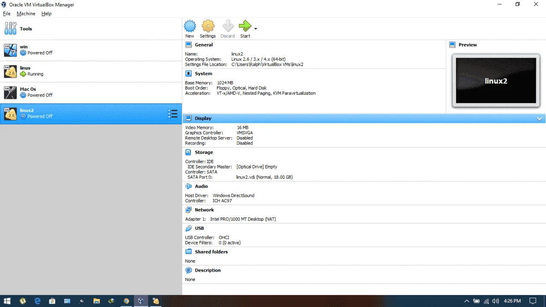The width and height of the screenshot is (546, 307).
Task: Open the Machine menu
Action: tap(26, 14)
